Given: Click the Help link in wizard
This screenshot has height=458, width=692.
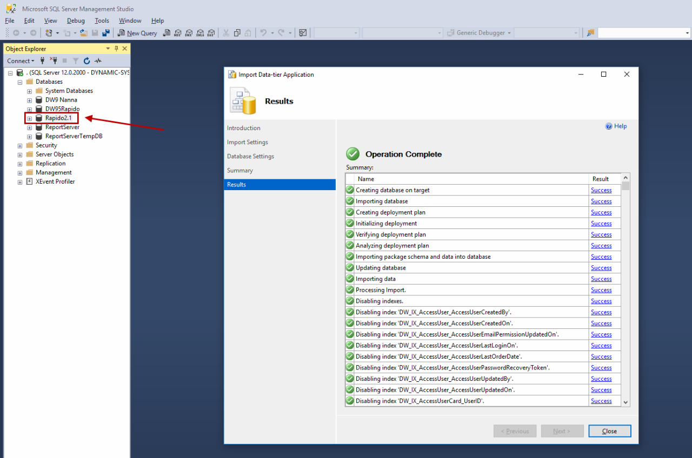Looking at the screenshot, I should click(616, 126).
